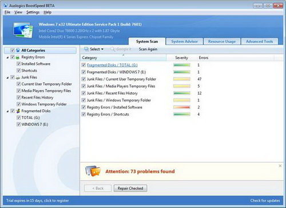The width and height of the screenshot is (286, 208).
Task: Click the Back button
Action: [x=98, y=188]
